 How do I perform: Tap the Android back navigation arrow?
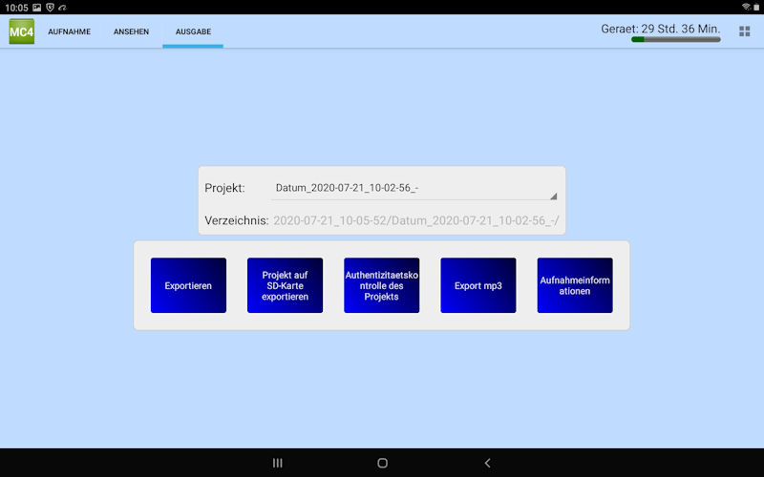click(x=487, y=463)
